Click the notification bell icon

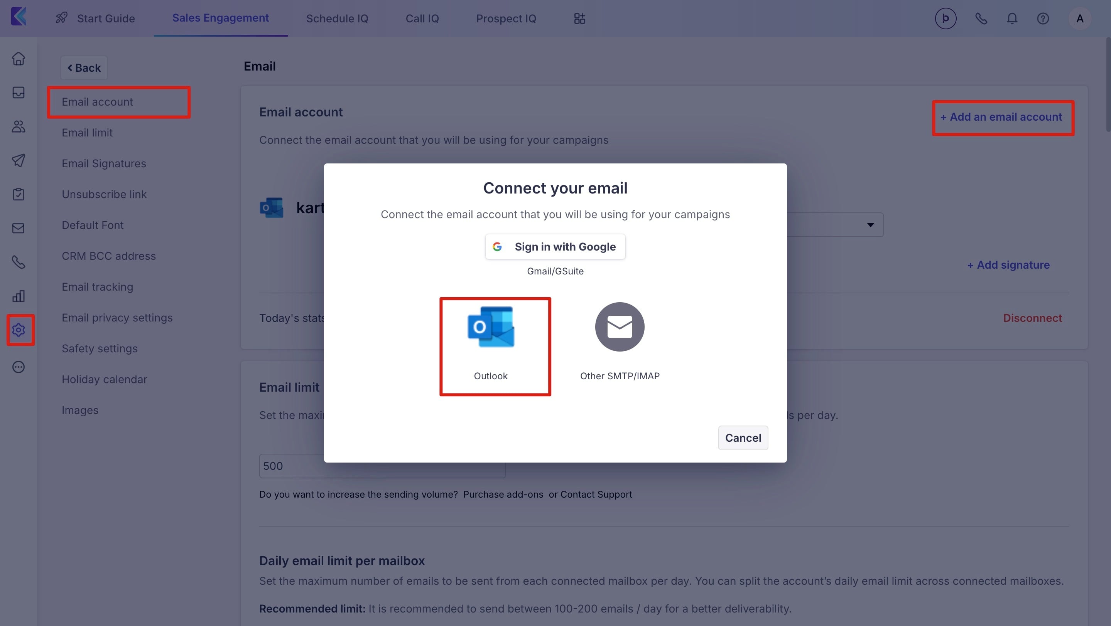coord(1012,19)
